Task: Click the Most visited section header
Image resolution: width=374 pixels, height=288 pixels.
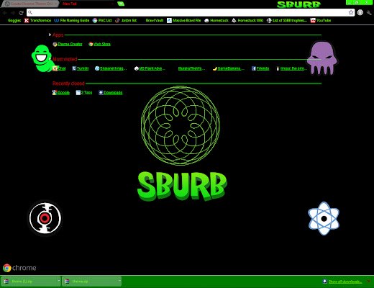Action: tap(65, 59)
